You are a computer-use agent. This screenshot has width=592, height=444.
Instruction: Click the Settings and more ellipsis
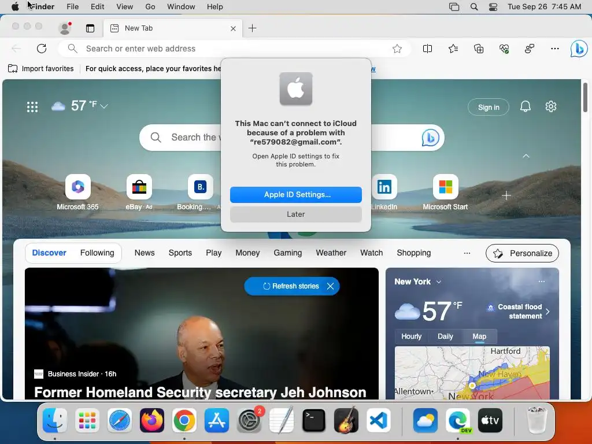tap(554, 49)
